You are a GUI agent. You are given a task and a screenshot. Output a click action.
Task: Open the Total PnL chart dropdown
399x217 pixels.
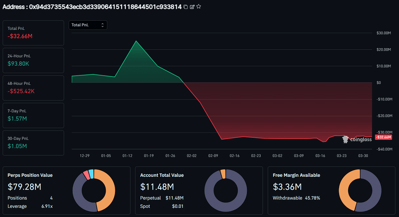(x=88, y=25)
